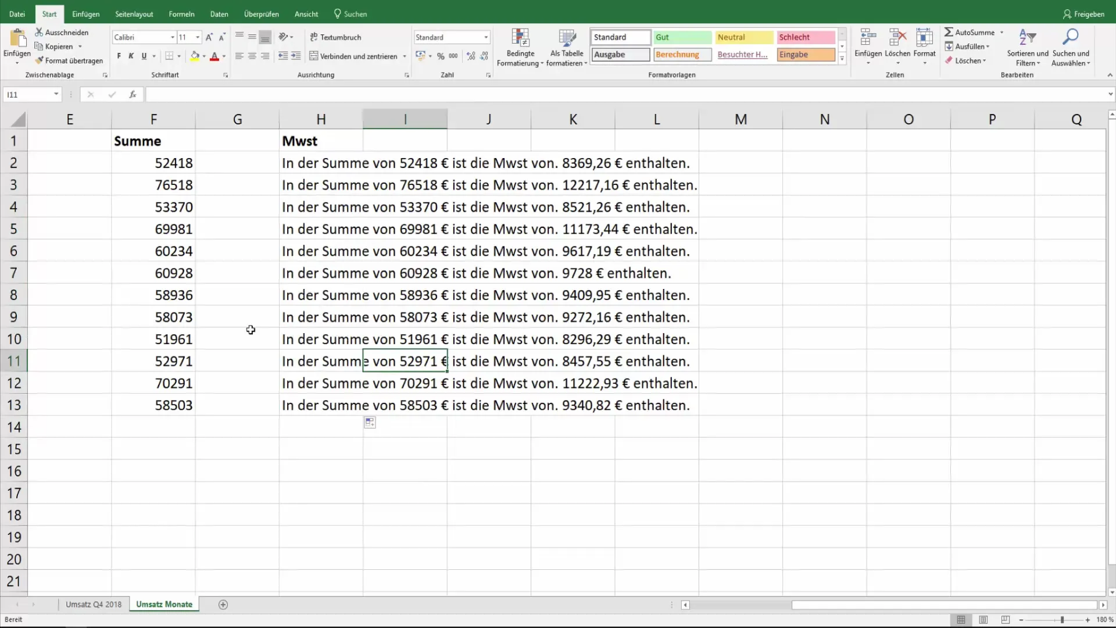Open Suchen und Auswählen
The width and height of the screenshot is (1116, 628).
pos(1071,48)
